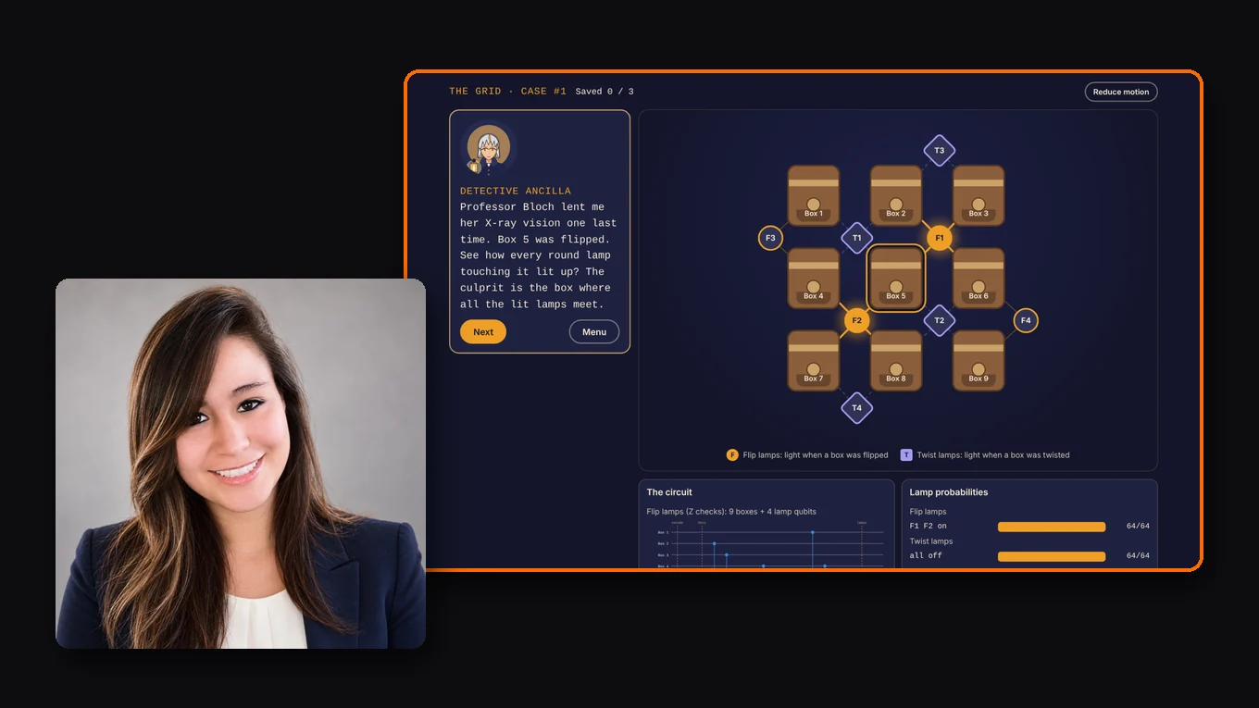Click the F4 flip lamp
Screen dimensions: 1259x708
[x=1025, y=320]
